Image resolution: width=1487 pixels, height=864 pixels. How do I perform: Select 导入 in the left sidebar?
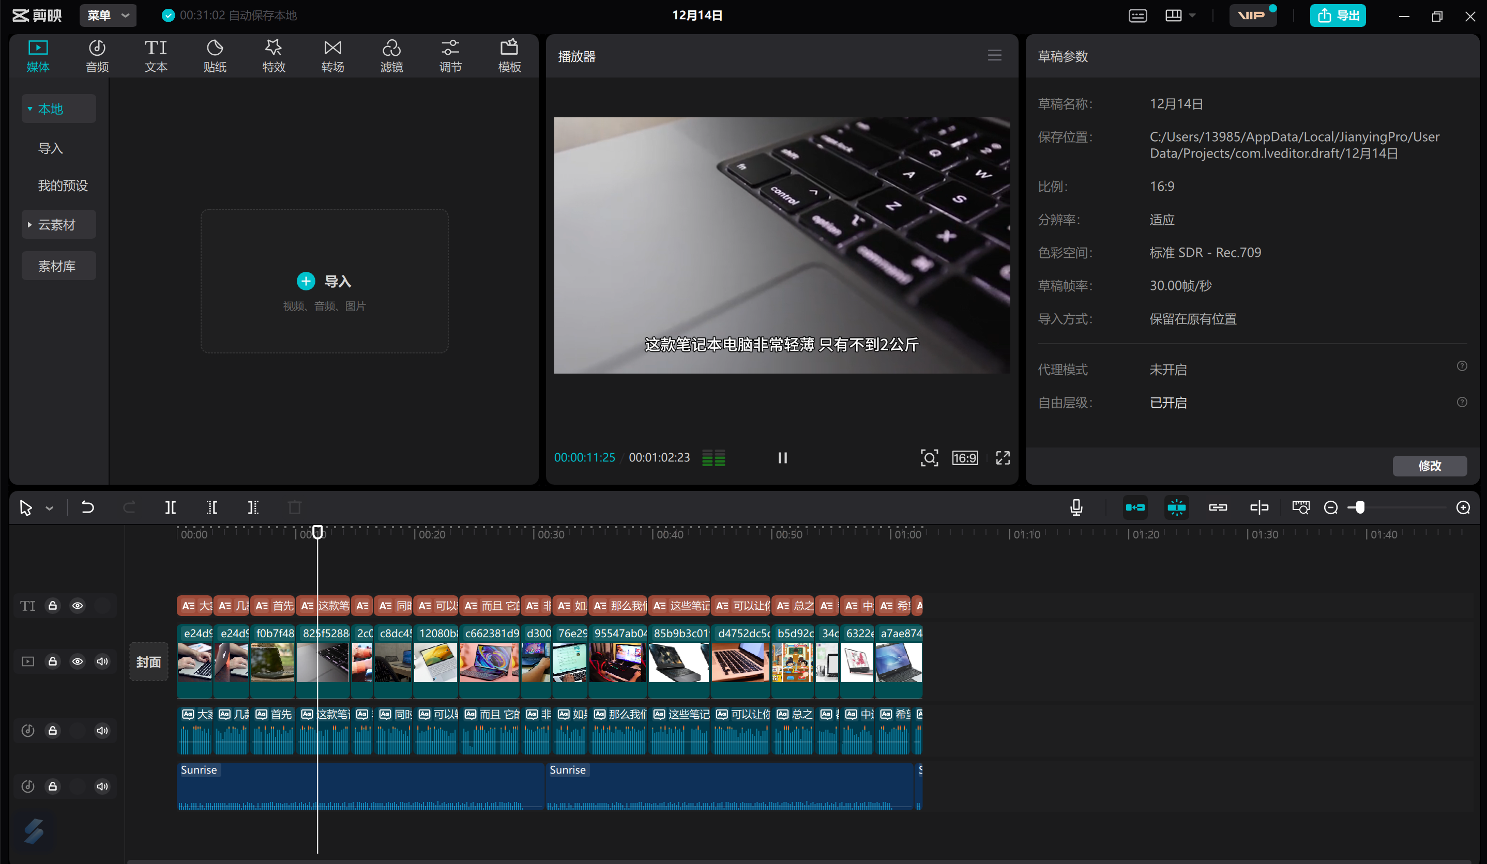pyautogui.click(x=51, y=148)
